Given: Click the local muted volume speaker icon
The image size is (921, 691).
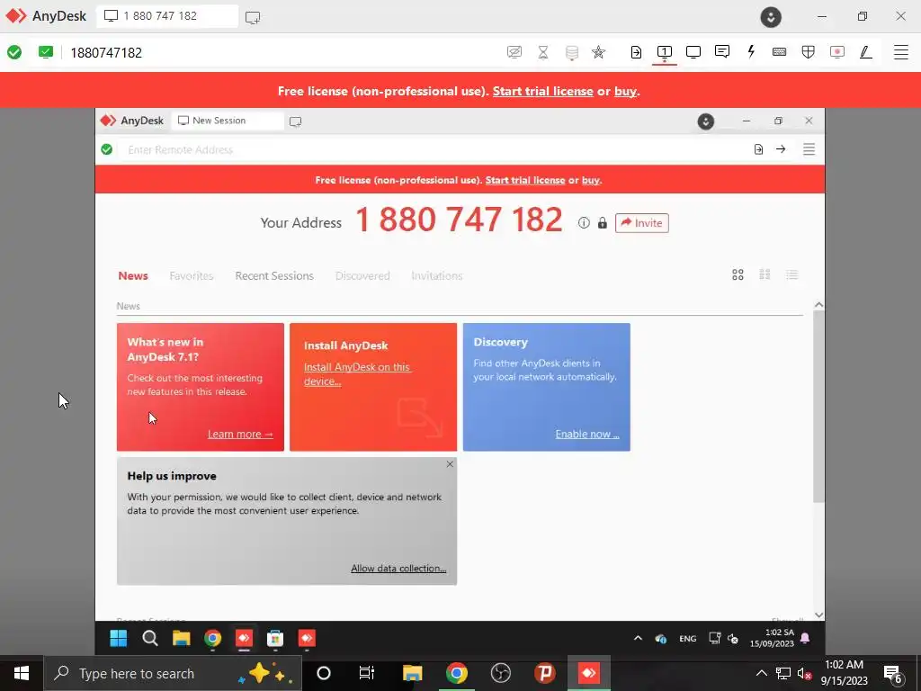Looking at the screenshot, I should [804, 673].
